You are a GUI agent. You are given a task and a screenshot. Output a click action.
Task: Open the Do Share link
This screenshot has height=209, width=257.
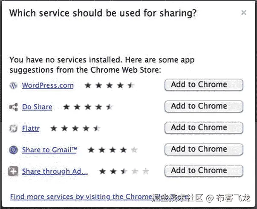pyautogui.click(x=37, y=107)
